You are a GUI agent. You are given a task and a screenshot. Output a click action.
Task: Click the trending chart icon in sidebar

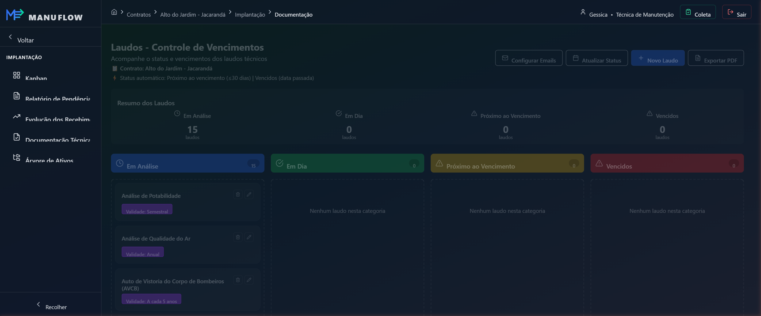point(17,116)
